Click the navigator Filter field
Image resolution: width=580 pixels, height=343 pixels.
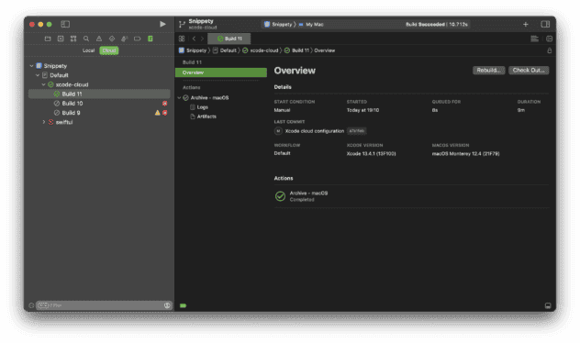(105, 305)
